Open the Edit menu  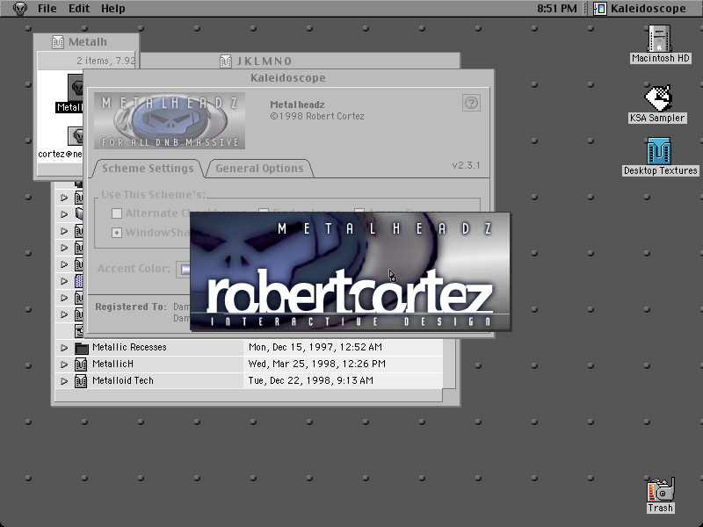coord(79,9)
